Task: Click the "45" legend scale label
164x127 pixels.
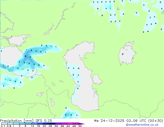Action: [74, 126]
